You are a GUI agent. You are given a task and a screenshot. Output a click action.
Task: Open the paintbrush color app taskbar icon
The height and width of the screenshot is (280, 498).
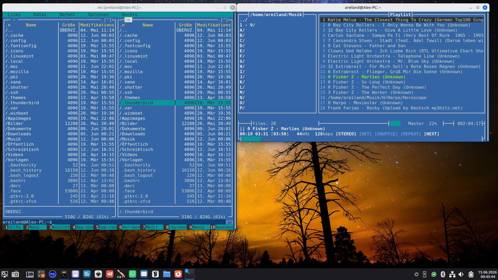(x=121, y=274)
